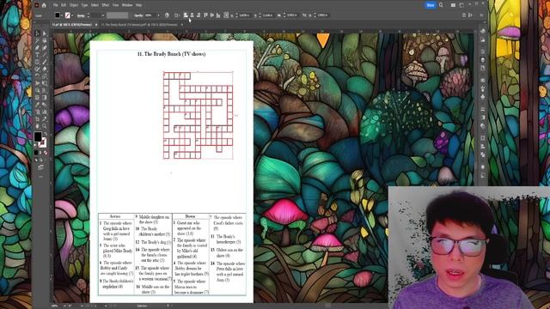Select the Curvature tool
Screen dimensions: 550x309
pos(44,47)
